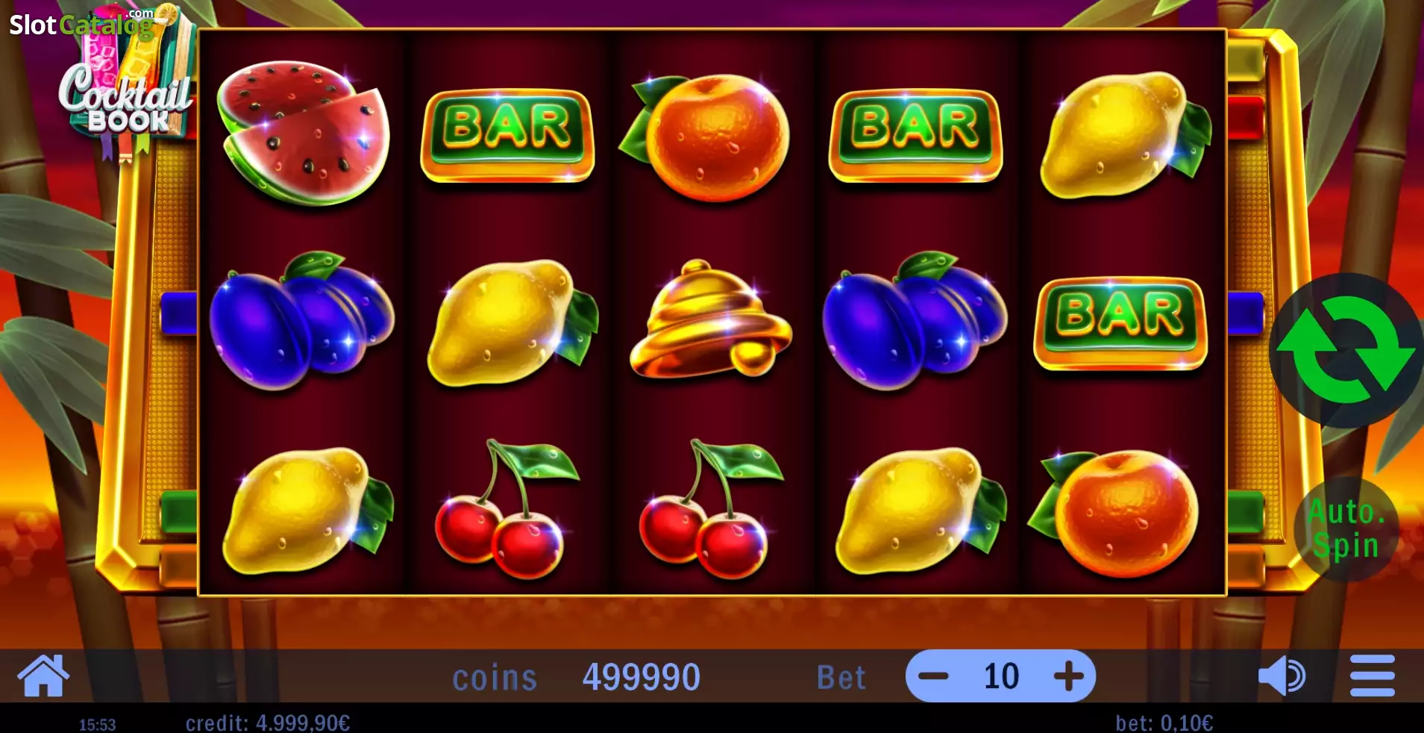Go to the home screen icon
The image size is (1424, 733).
click(x=43, y=676)
